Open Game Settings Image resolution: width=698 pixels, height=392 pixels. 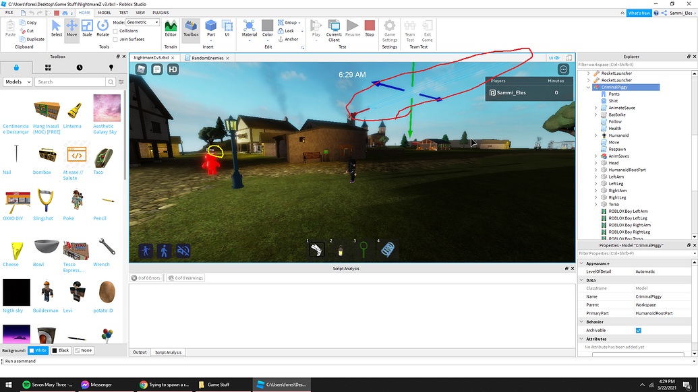390,30
